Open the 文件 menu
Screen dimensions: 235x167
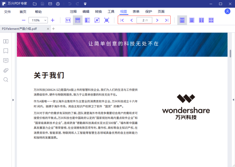8,12
